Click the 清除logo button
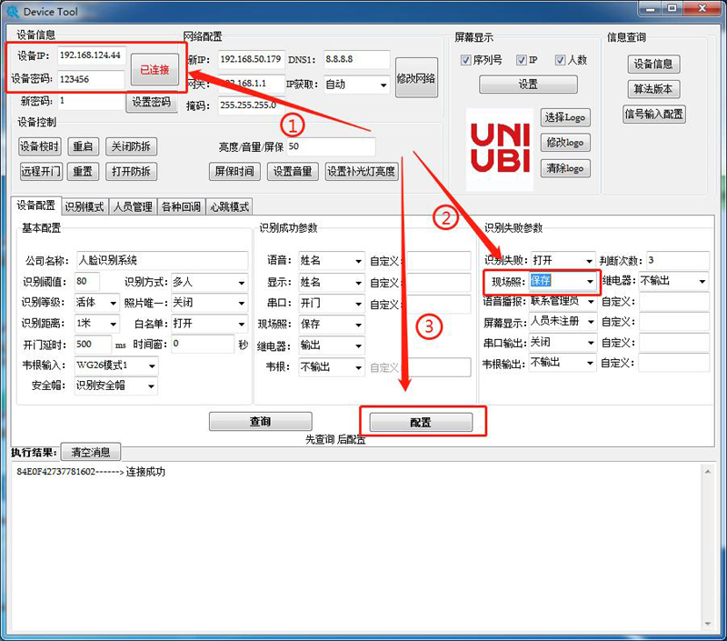This screenshot has width=727, height=641. click(x=565, y=168)
